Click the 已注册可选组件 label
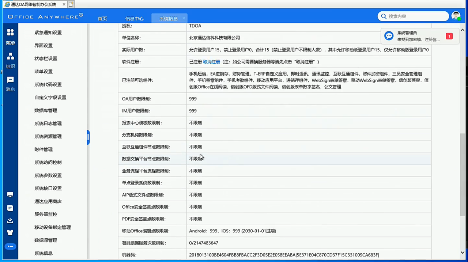 click(x=138, y=80)
